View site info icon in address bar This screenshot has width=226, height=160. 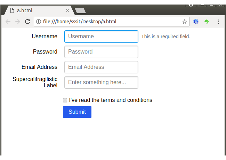39,22
